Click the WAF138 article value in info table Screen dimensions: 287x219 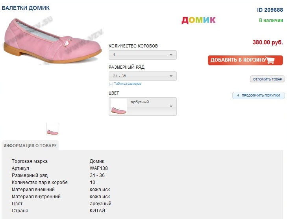pos(99,168)
